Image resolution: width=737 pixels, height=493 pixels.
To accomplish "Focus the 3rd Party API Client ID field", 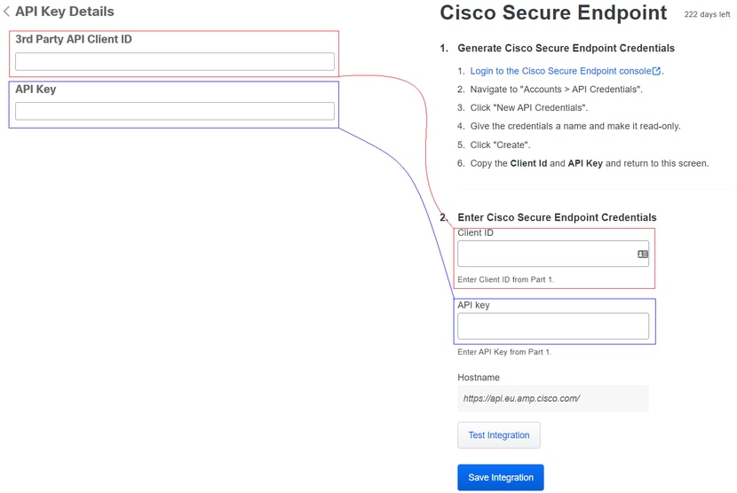I will coord(175,61).
